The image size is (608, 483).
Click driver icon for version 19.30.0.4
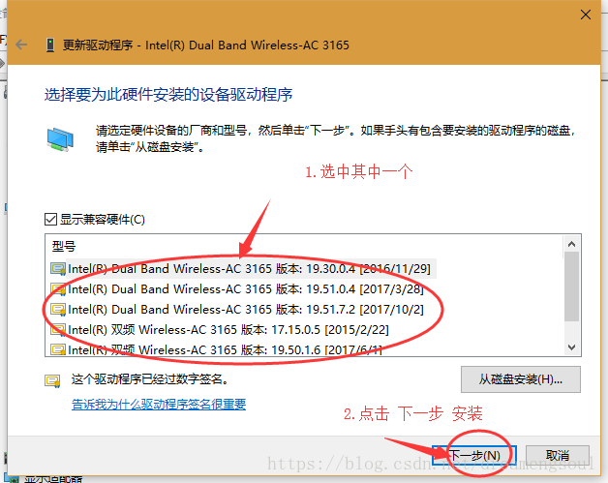pyautogui.click(x=58, y=269)
